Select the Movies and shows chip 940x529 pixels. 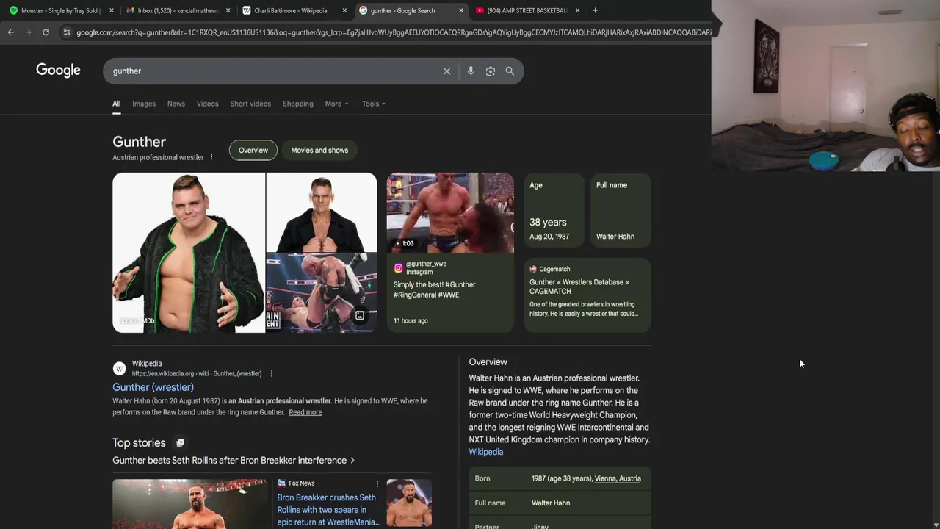point(319,150)
